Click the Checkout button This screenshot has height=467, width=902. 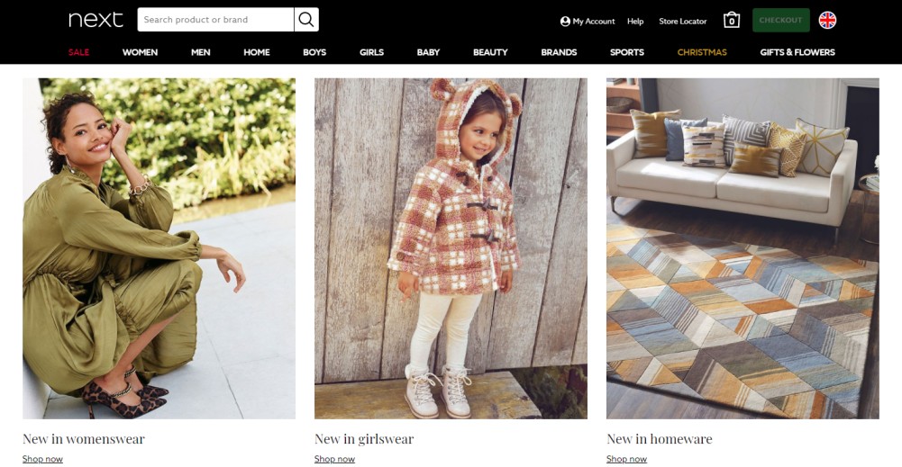780,20
